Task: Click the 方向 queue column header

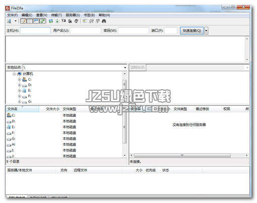Action: (x=64, y=170)
